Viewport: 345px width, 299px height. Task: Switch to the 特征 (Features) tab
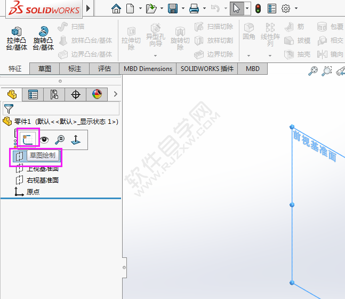[15, 69]
